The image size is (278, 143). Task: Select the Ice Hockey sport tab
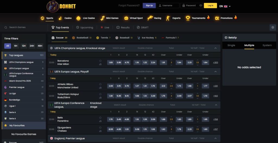[x=147, y=38]
